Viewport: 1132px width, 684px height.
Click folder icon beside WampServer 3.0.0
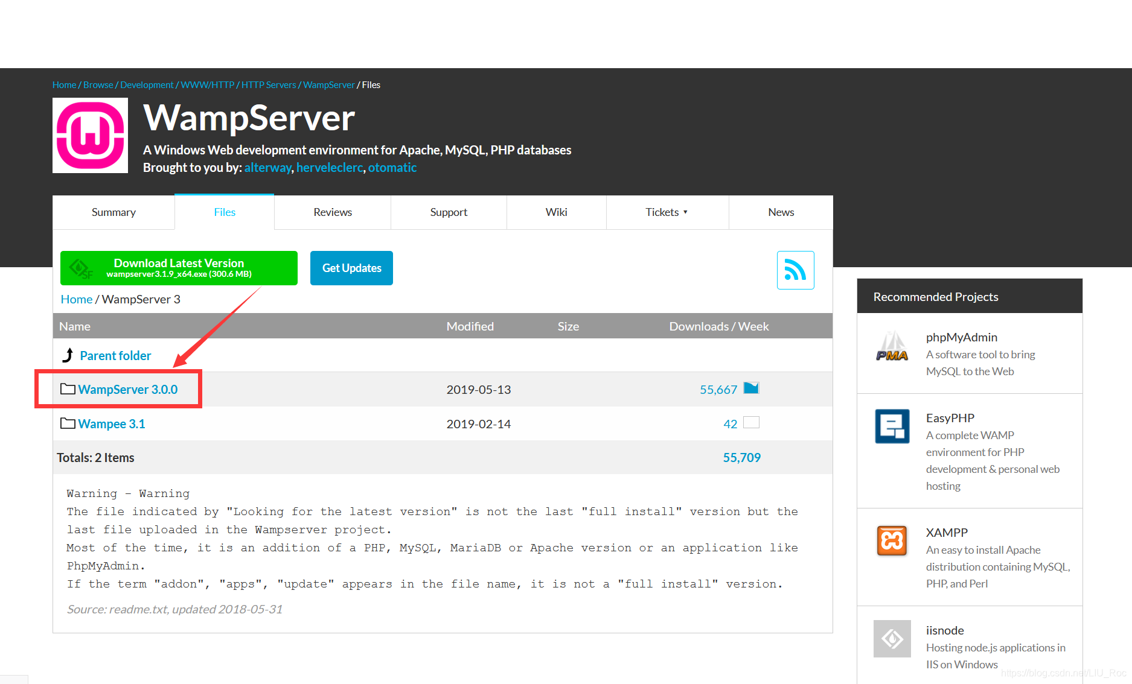tap(68, 389)
